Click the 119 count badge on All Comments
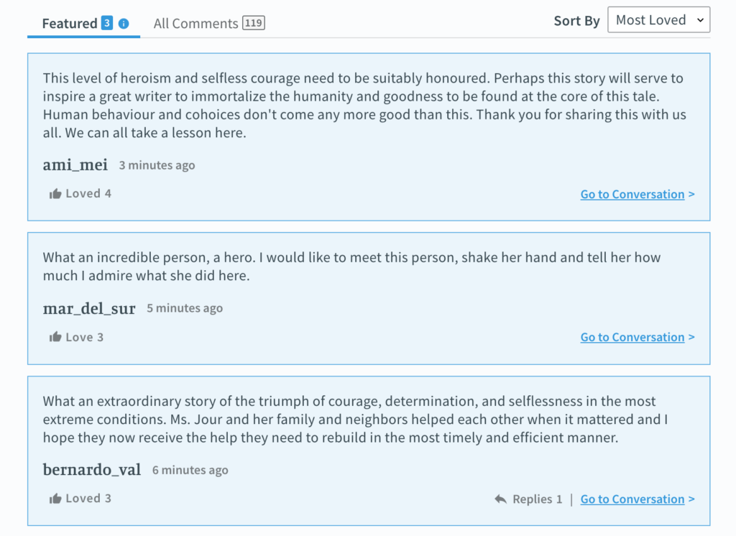The width and height of the screenshot is (736, 536). pyautogui.click(x=254, y=22)
